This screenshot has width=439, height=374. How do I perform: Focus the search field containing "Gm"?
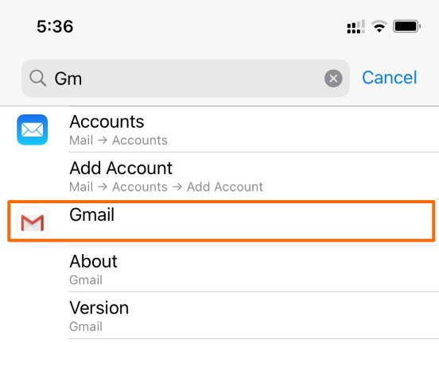185,79
